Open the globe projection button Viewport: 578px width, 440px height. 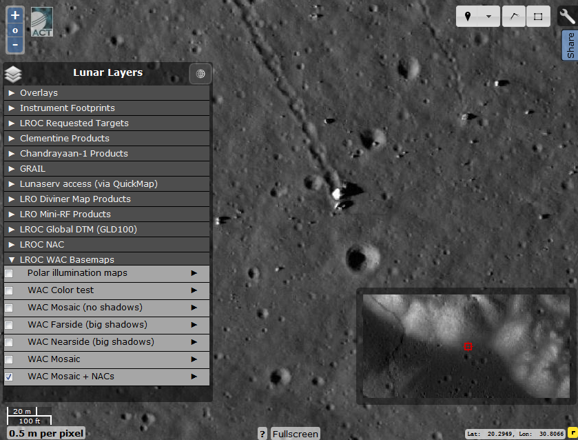200,74
